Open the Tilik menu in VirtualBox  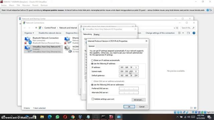tap(18, 5)
